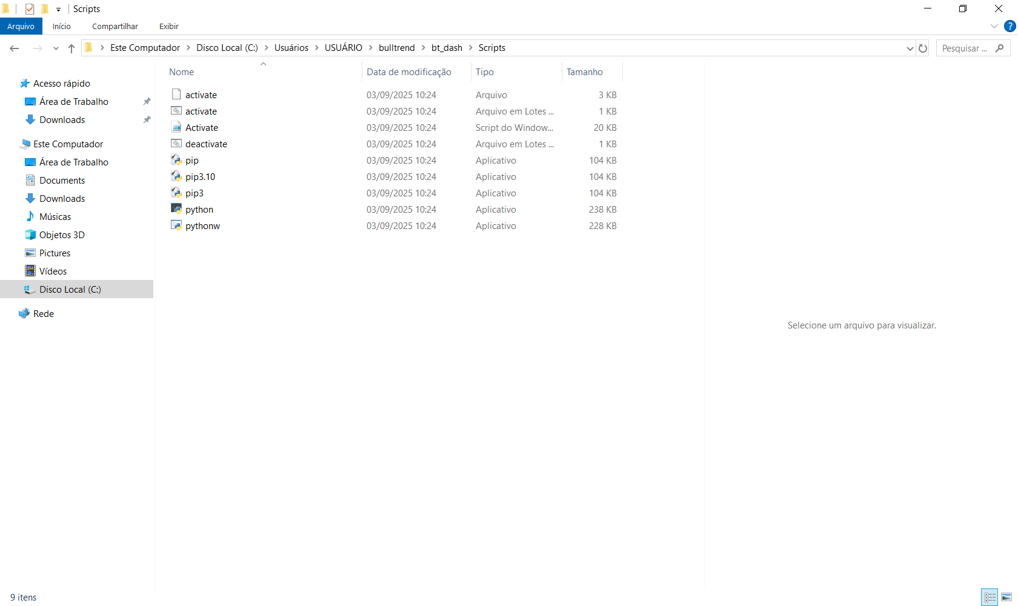Navigate to bulltrend in the address path
1018x606 pixels.
pos(397,48)
